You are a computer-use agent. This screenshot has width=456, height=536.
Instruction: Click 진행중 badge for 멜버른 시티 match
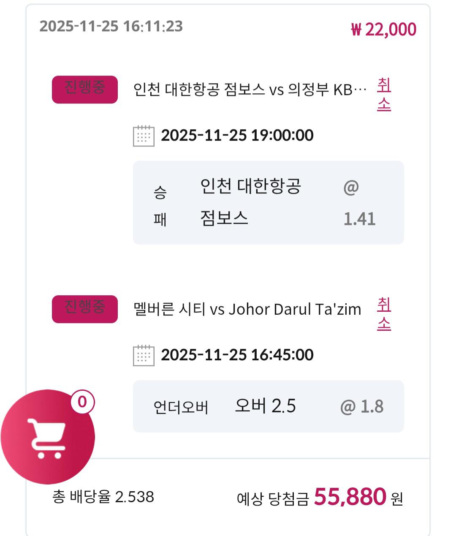point(84,309)
